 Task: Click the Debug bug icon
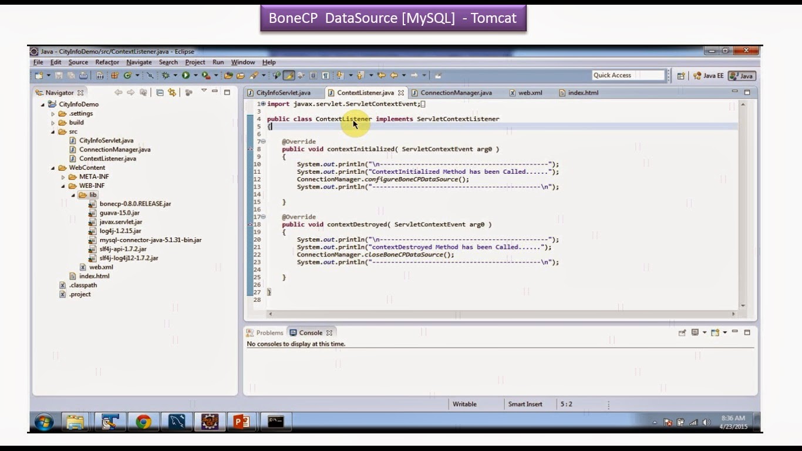[x=165, y=75]
